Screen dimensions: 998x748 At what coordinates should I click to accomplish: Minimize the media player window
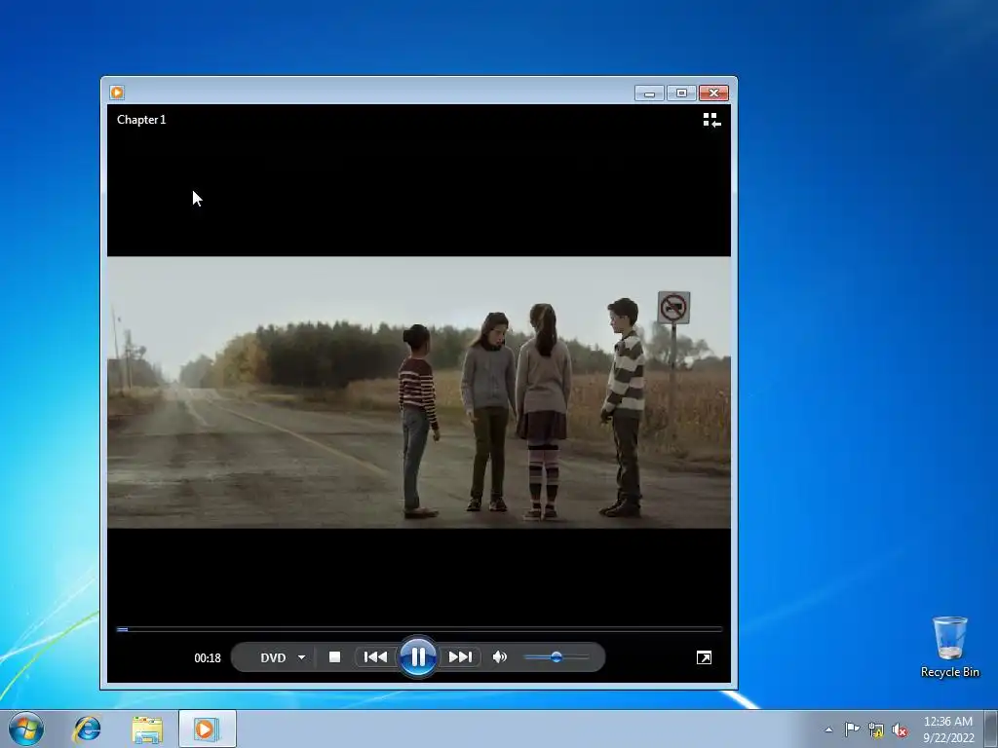click(649, 93)
